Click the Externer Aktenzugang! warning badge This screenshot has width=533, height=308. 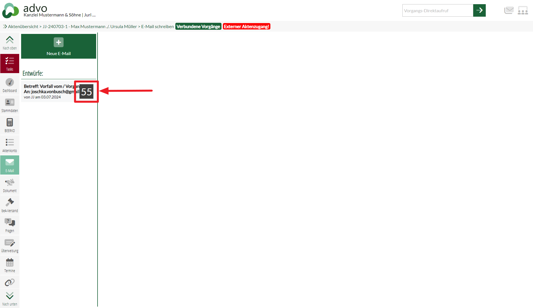tap(246, 26)
